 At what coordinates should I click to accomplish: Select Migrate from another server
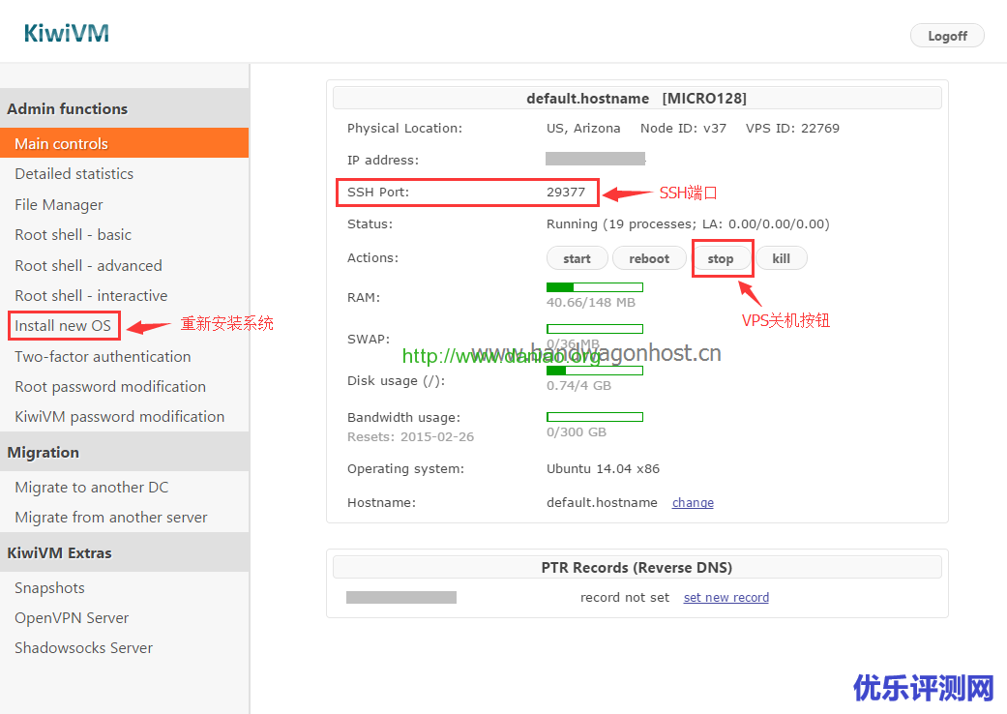pos(111,518)
